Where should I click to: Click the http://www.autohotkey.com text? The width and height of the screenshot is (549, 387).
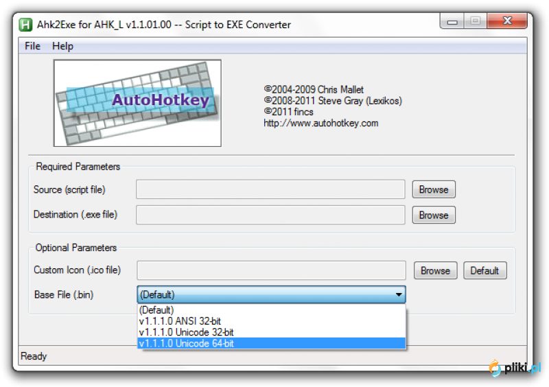320,124
